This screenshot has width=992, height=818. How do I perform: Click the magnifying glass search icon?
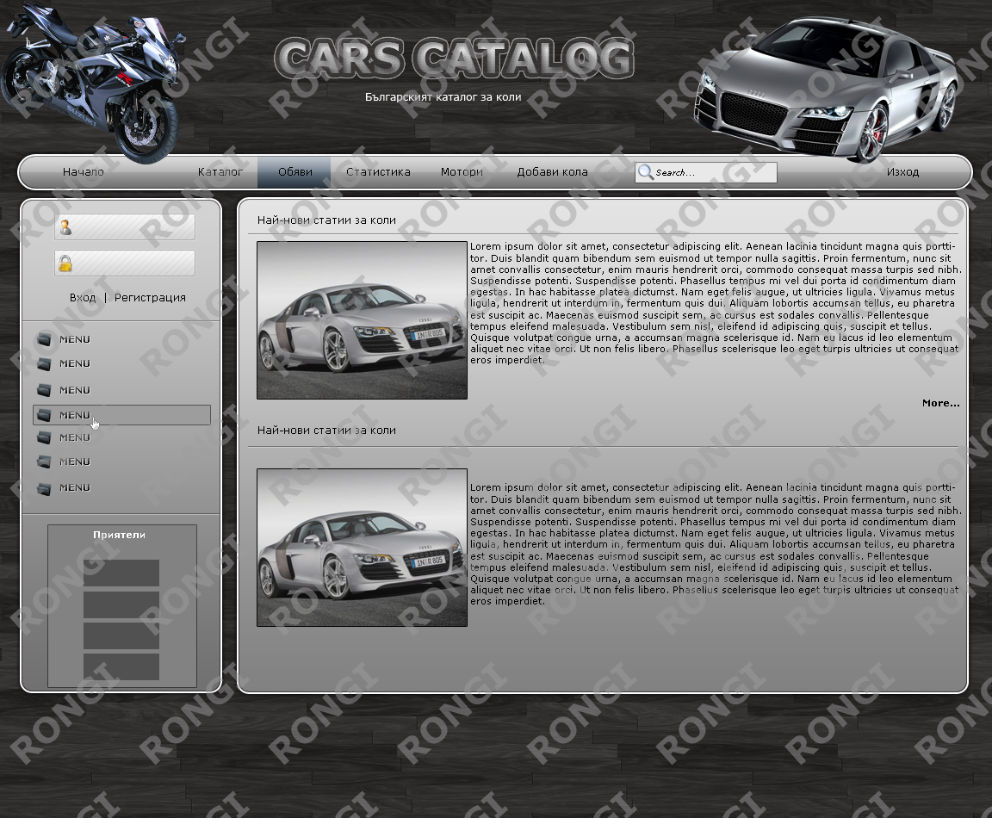click(x=645, y=172)
